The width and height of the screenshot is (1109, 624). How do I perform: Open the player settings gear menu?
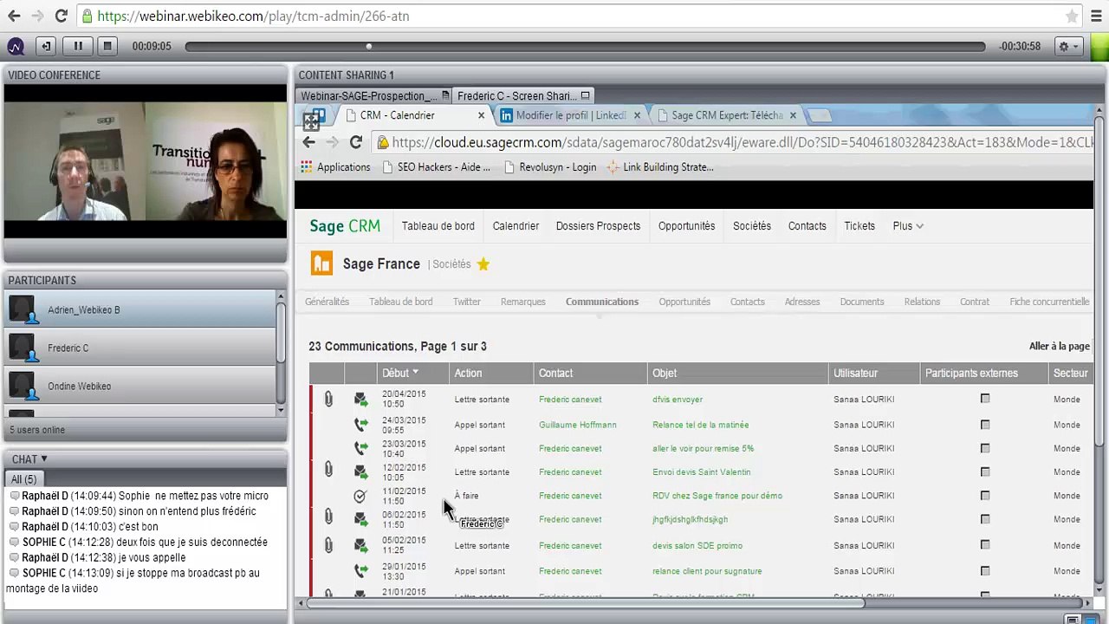coord(1067,46)
